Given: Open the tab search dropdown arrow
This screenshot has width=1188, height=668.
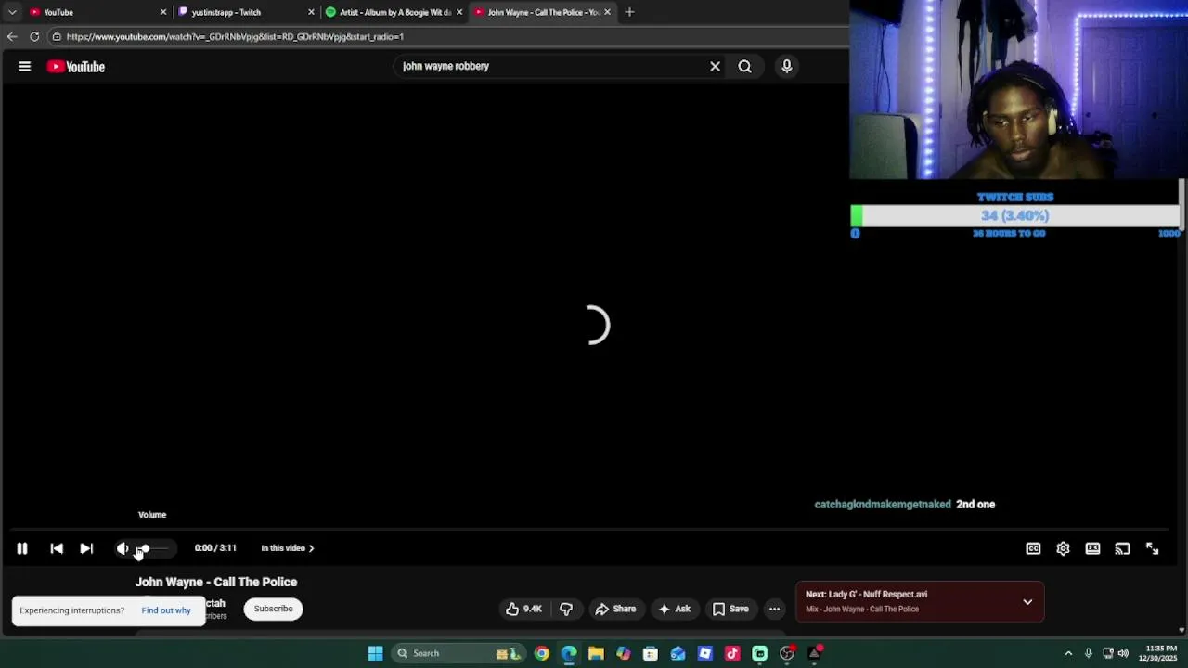Looking at the screenshot, I should point(12,12).
